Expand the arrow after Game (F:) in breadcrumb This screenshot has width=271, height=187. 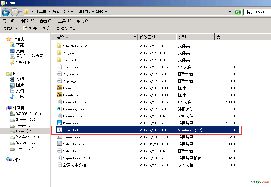coord(72,12)
